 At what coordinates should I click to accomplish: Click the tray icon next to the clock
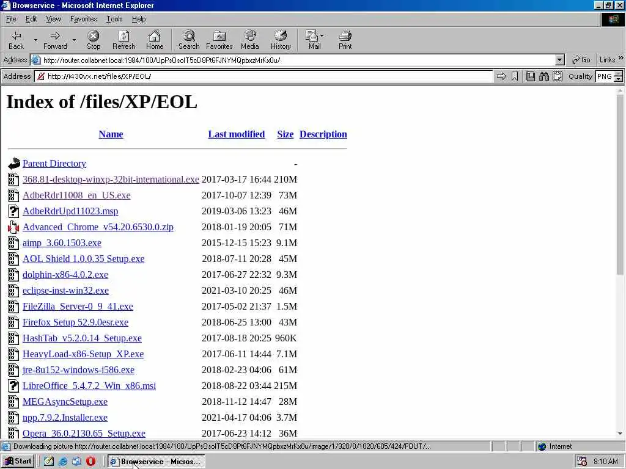point(582,462)
